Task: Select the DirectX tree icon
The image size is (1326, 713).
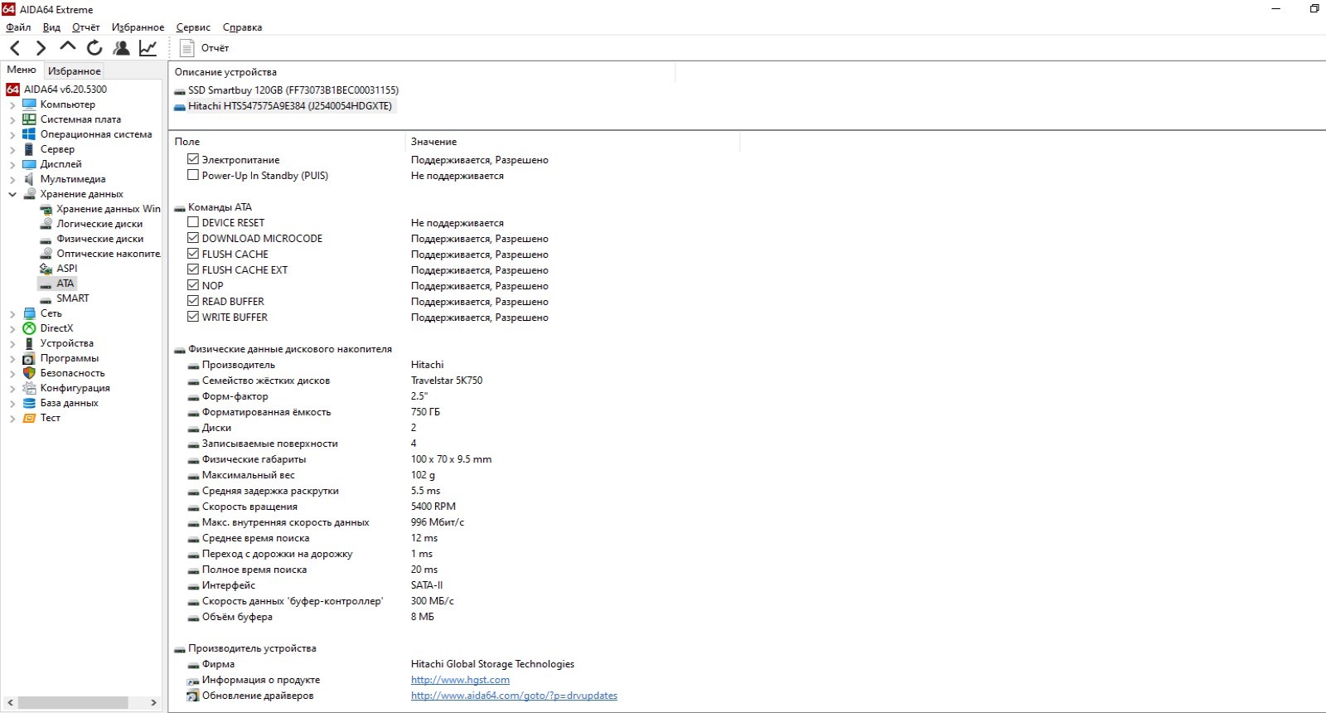Action: 29,328
